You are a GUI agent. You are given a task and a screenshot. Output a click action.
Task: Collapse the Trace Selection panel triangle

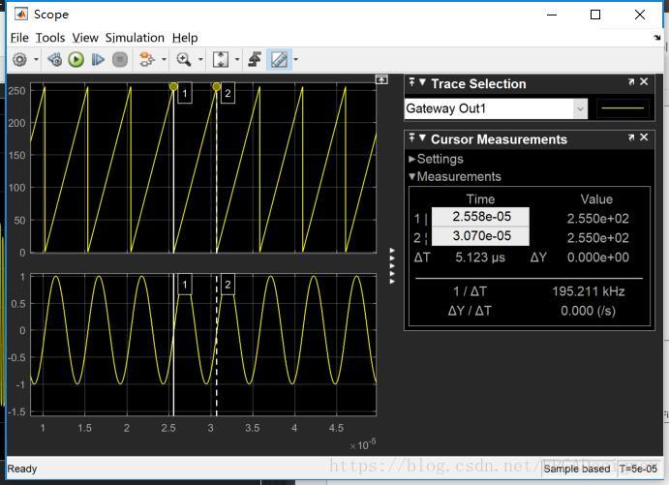[422, 82]
